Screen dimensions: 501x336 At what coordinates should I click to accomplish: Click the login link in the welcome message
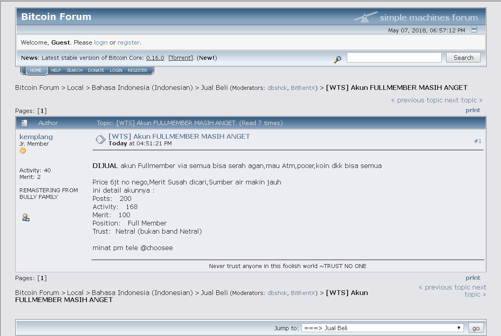[x=101, y=42]
